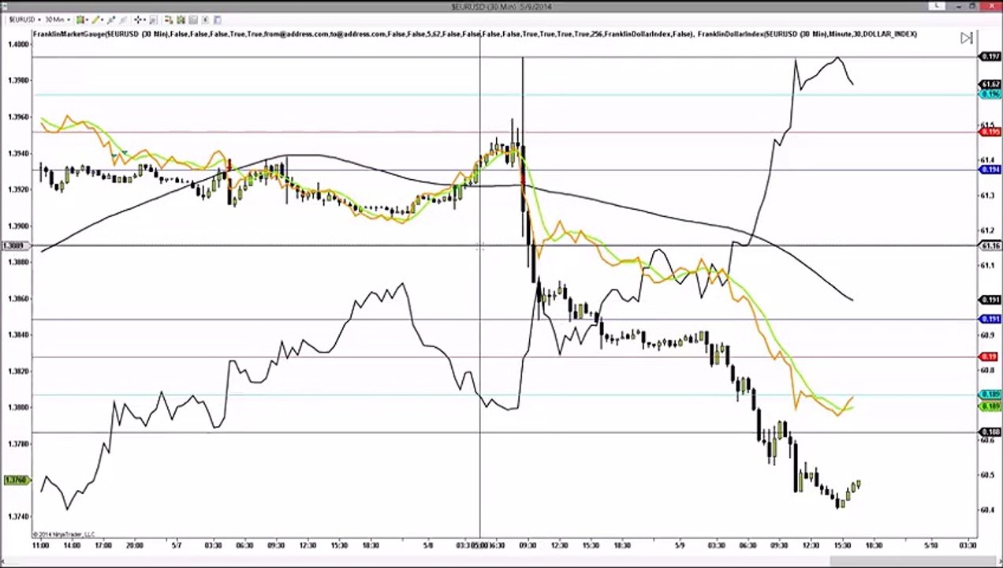Click the 5/7 date label on time axis
The image size is (1003, 568).
click(177, 545)
